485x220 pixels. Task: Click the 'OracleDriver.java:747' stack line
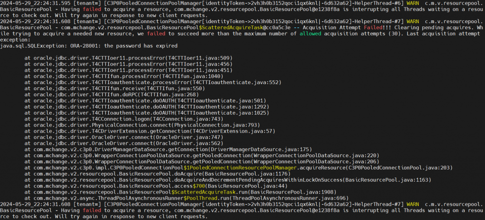pyautogui.click(x=124, y=137)
